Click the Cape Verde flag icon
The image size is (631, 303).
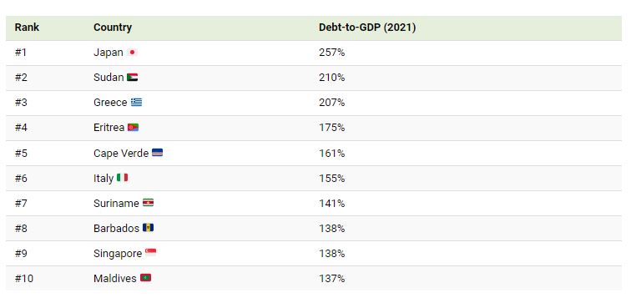click(x=158, y=153)
